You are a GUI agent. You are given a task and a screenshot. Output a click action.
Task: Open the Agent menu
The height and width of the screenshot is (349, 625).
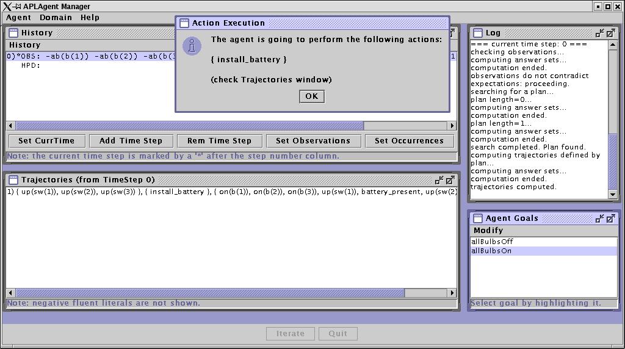pos(18,18)
